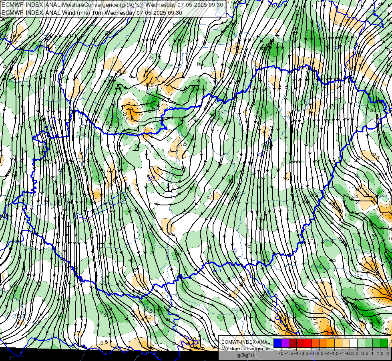
Task: Pick legend swatch between 0 and 0.5 ticks
Action: pos(361,343)
